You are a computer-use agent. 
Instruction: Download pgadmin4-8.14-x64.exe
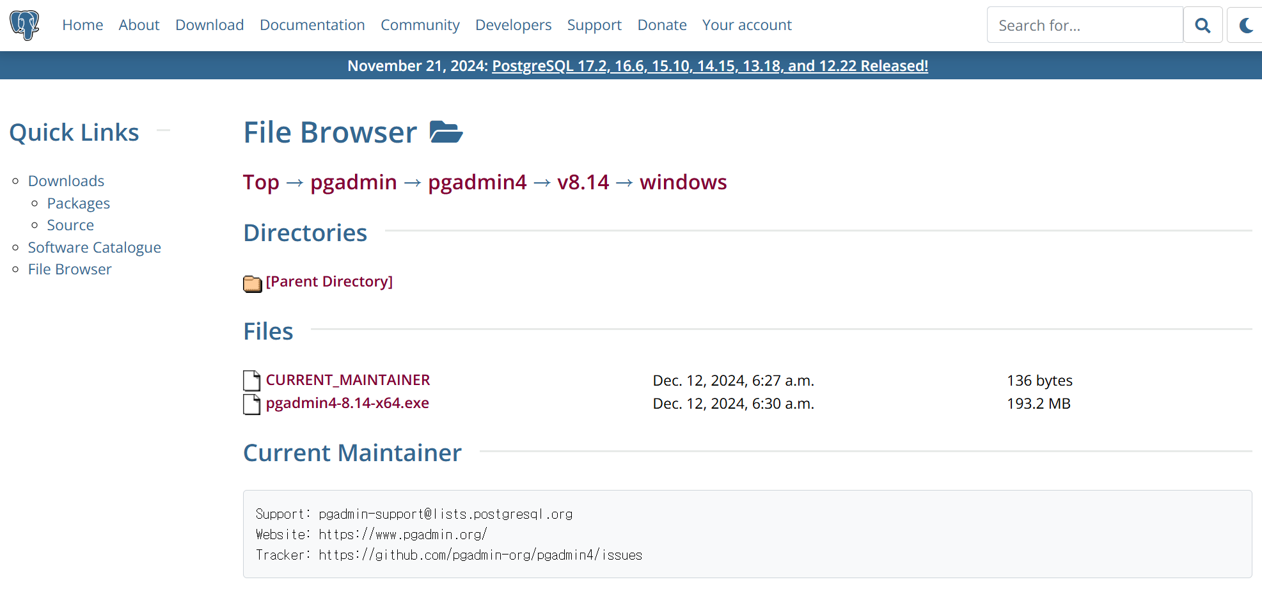pos(347,404)
